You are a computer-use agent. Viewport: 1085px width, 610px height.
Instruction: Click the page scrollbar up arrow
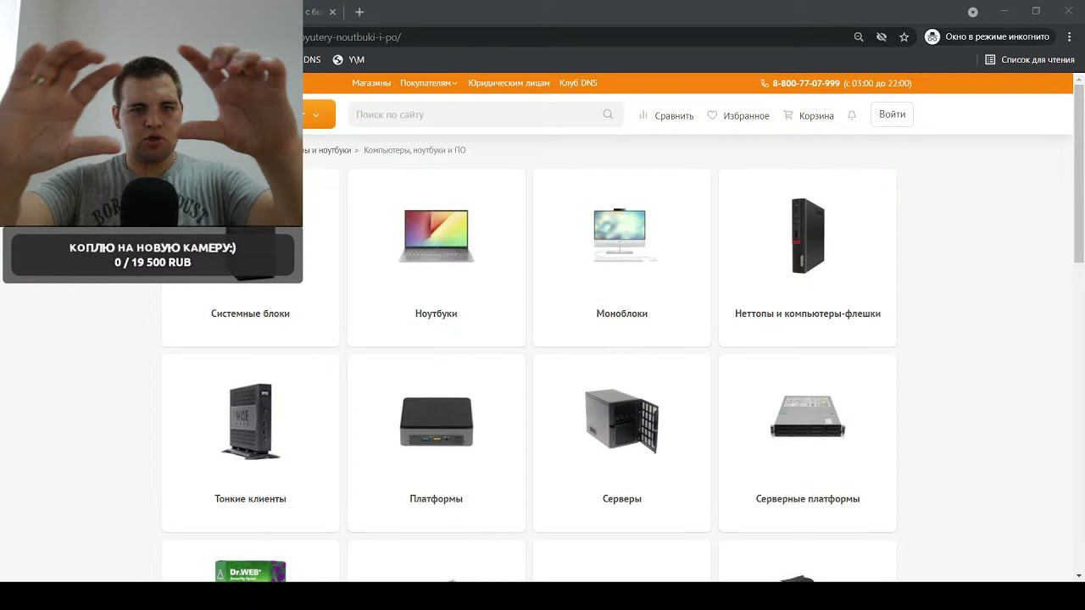click(1079, 79)
